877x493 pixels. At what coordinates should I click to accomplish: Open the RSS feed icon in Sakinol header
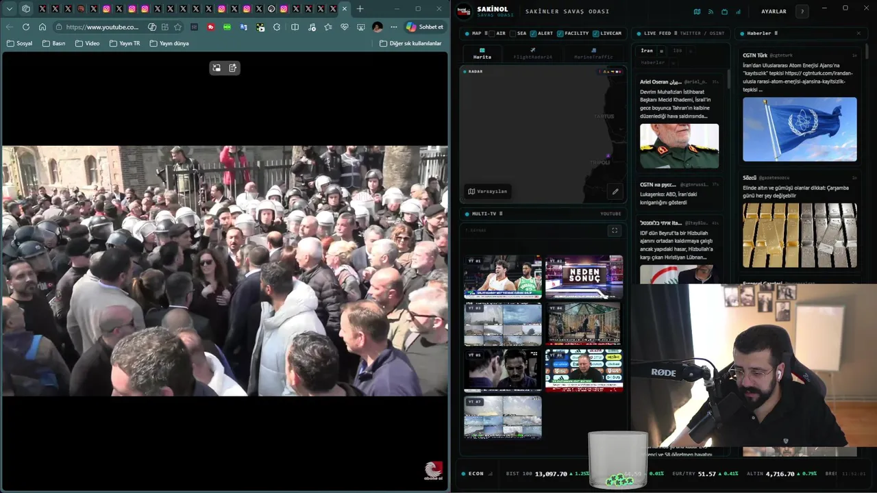[x=711, y=12]
